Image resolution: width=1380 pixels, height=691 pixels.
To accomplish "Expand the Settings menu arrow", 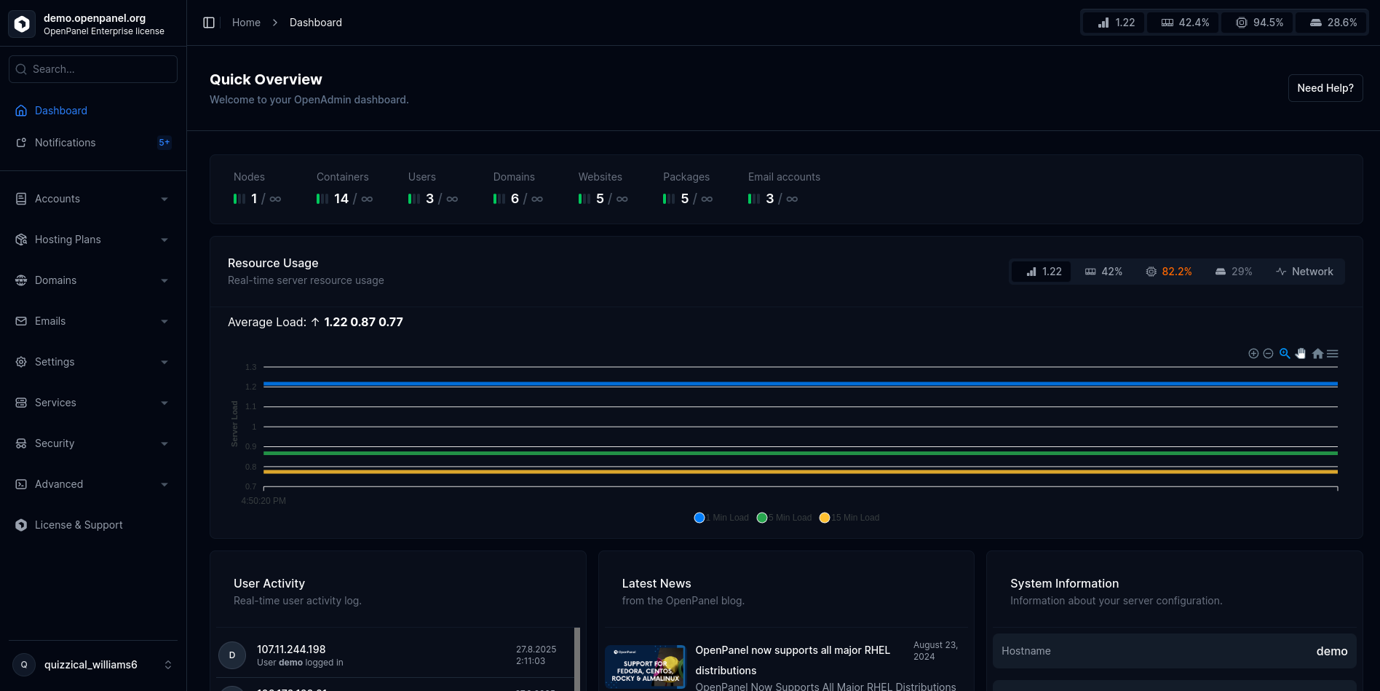I will pos(164,363).
